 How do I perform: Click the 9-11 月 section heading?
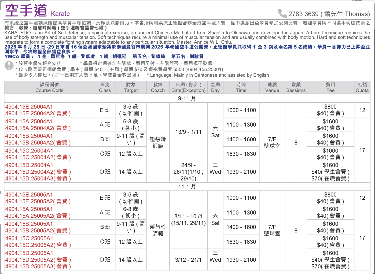click(x=187, y=98)
